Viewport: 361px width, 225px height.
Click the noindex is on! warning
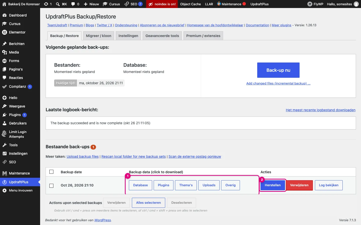(x=162, y=4)
